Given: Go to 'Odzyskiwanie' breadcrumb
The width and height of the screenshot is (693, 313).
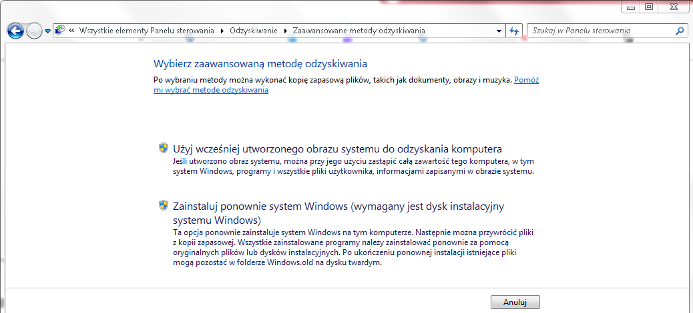Looking at the screenshot, I should tap(254, 31).
